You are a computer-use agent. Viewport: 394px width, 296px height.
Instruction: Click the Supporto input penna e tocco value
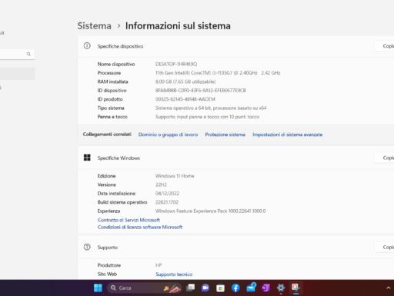coord(207,117)
